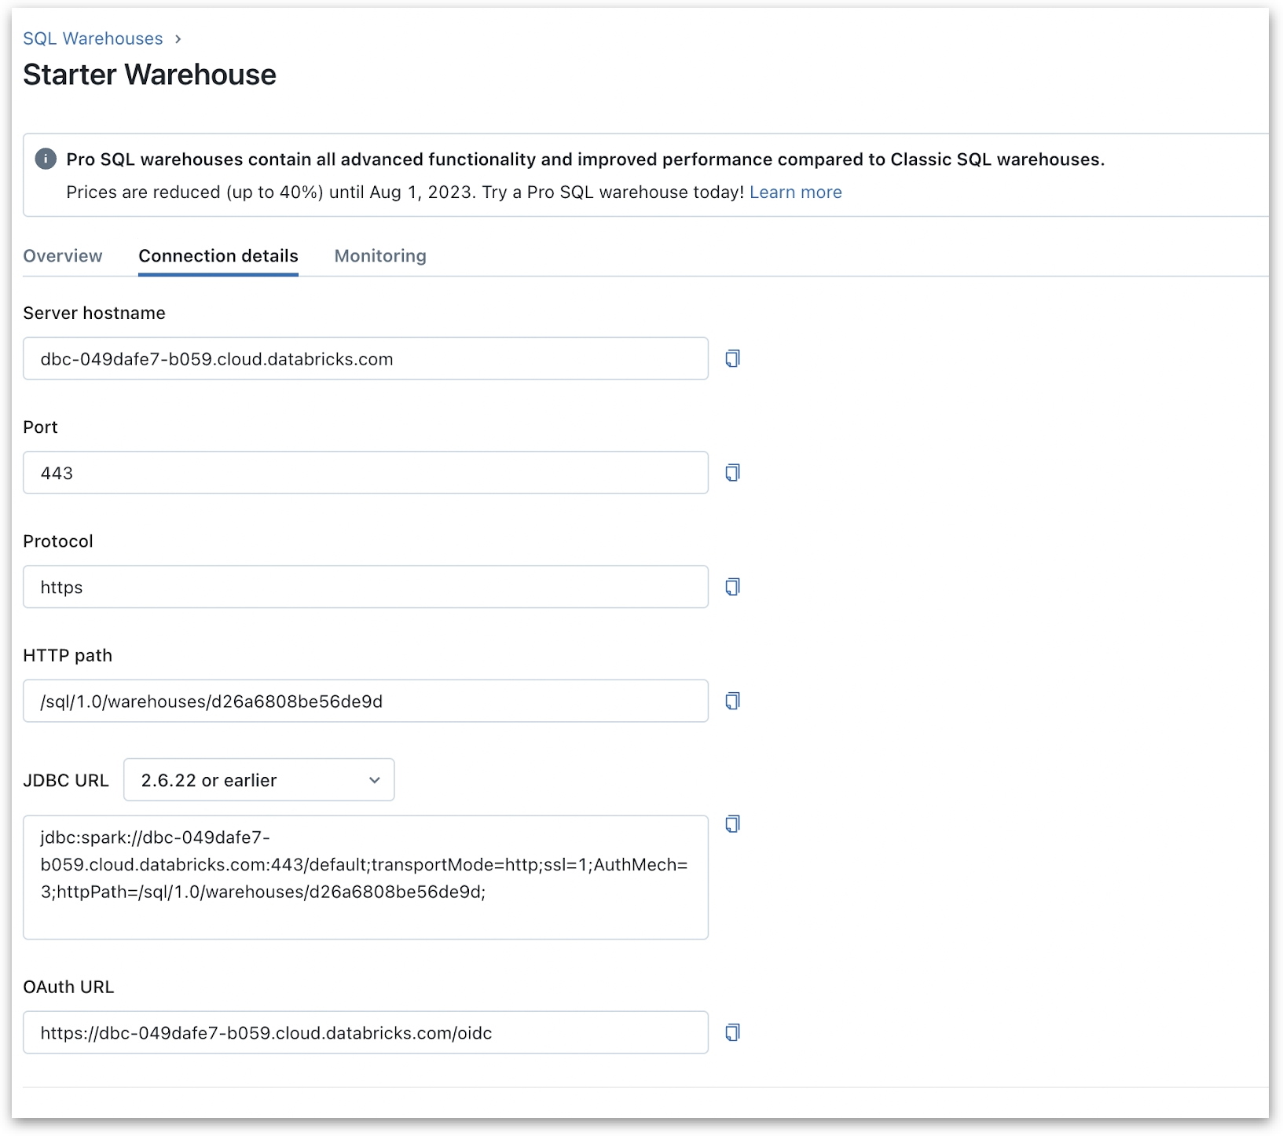1283x1136 pixels.
Task: Click into the JDBC URL text area
Action: point(365,877)
